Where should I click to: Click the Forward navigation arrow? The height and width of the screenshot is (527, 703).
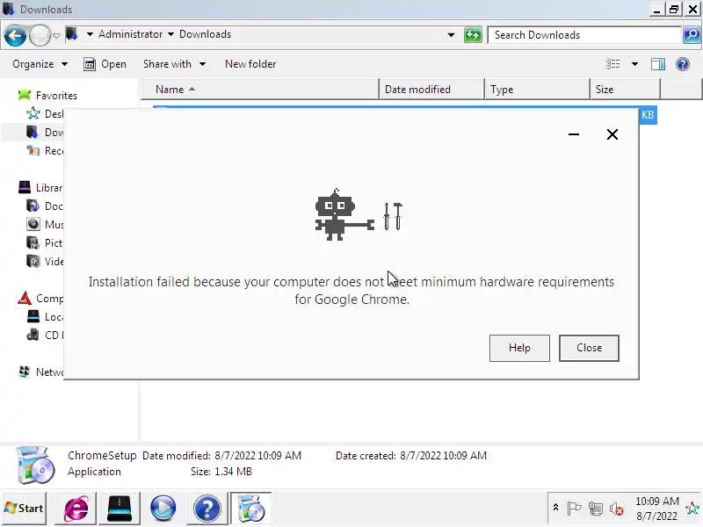pos(40,35)
